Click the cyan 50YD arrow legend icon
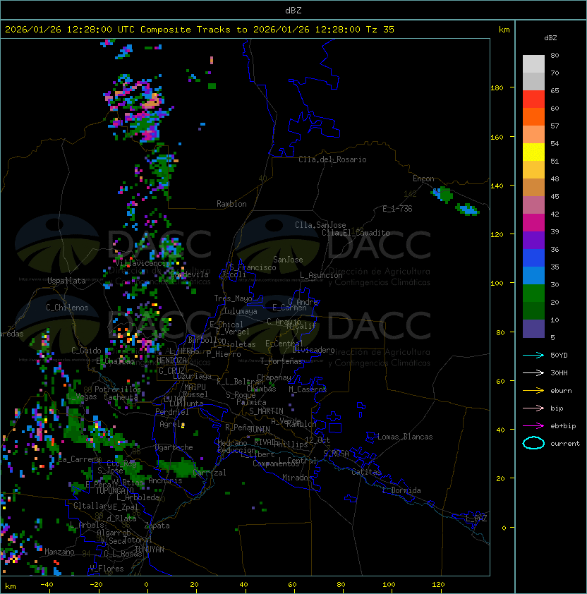Screen dimensions: 587x594 pos(533,355)
